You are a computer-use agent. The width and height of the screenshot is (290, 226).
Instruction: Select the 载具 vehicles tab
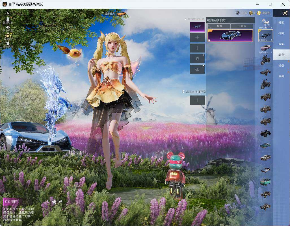281,55
